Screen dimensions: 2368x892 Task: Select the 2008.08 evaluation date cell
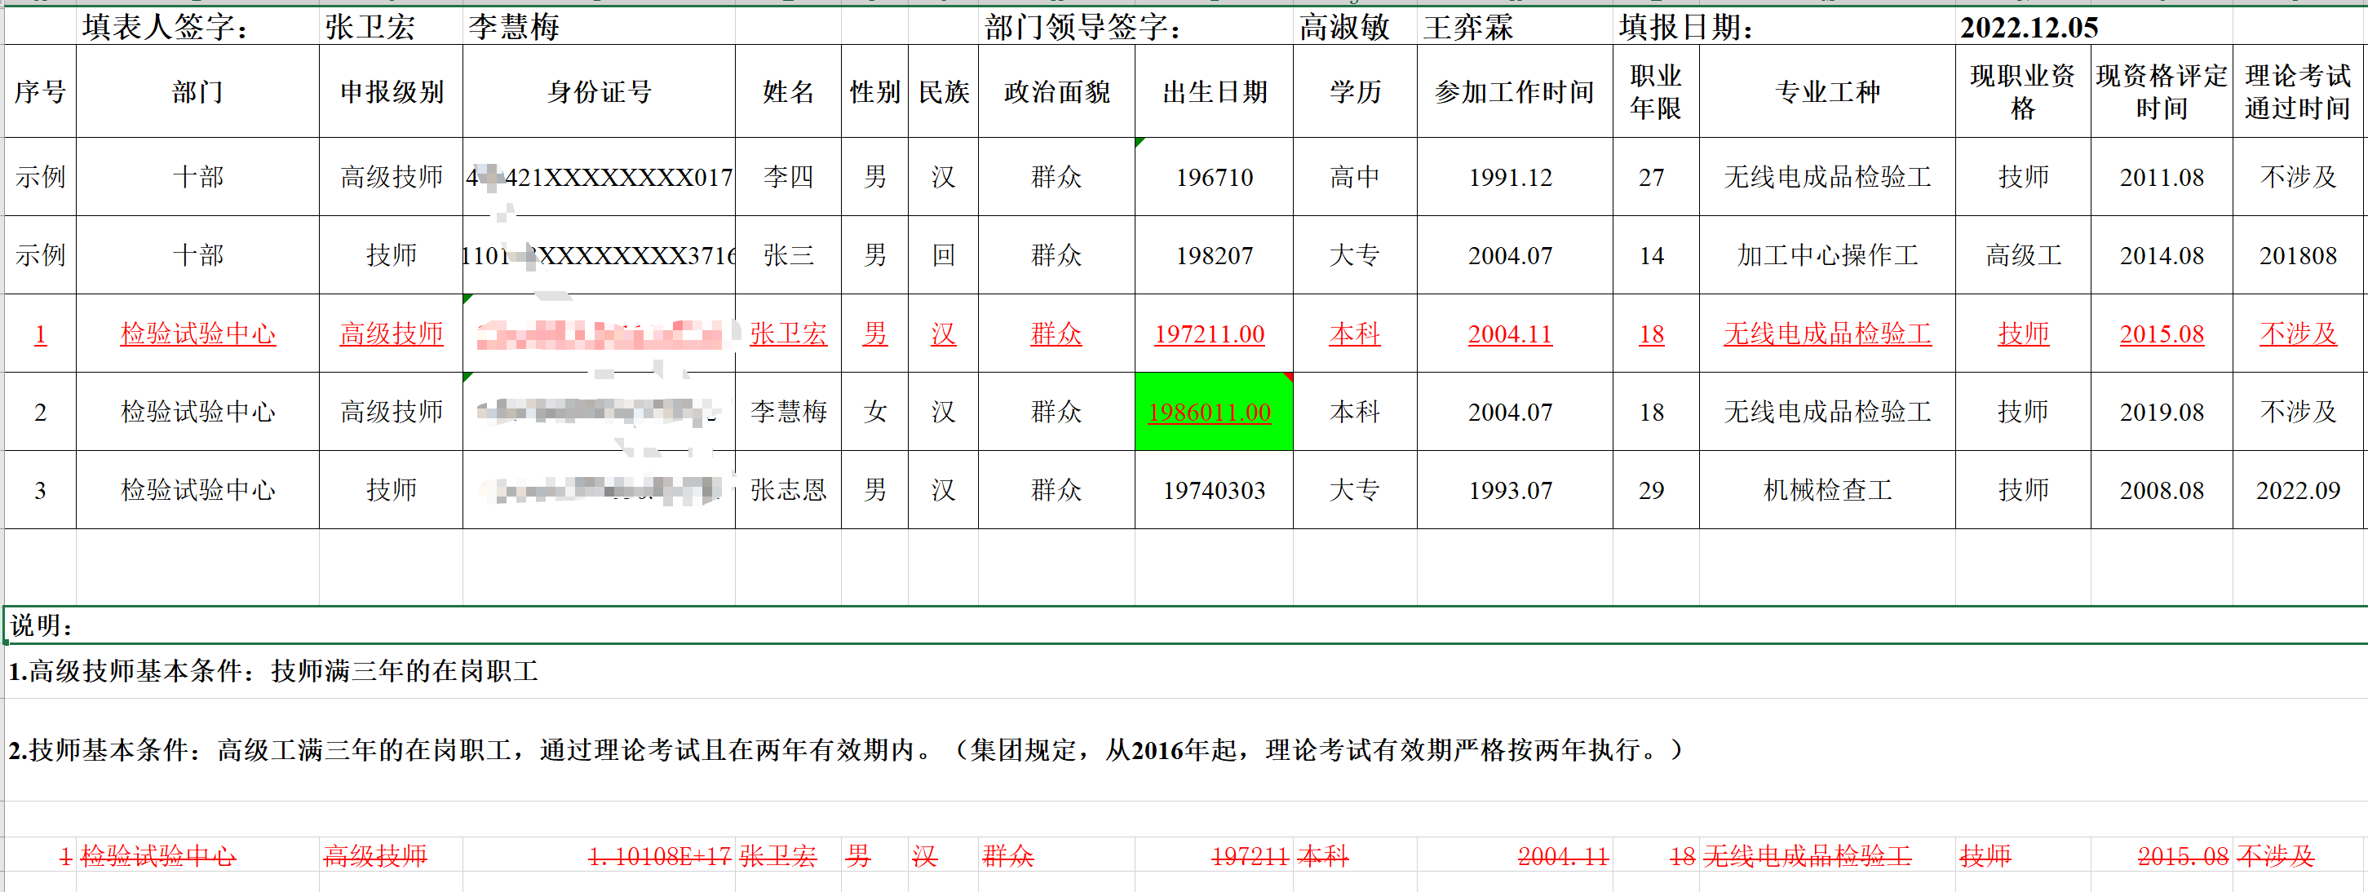(x=2162, y=490)
